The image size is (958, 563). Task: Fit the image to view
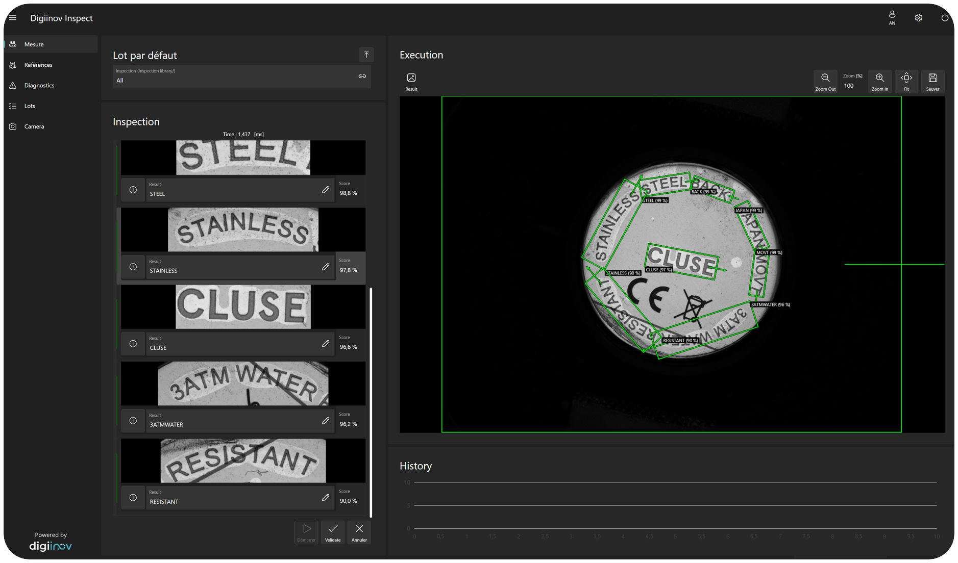(906, 78)
